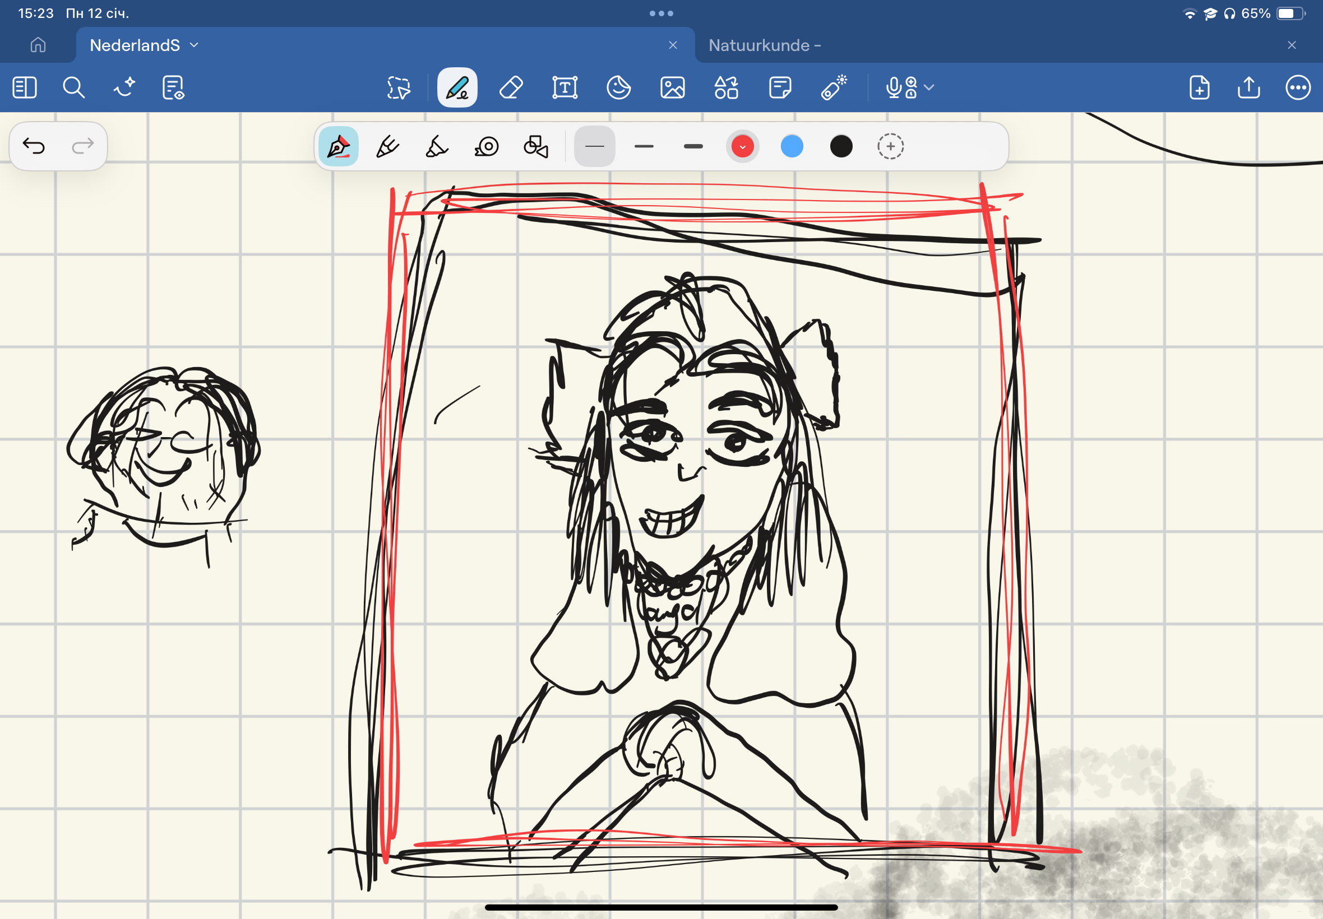Open the Shapes elements tool
This screenshot has height=919, width=1323.
[x=726, y=88]
